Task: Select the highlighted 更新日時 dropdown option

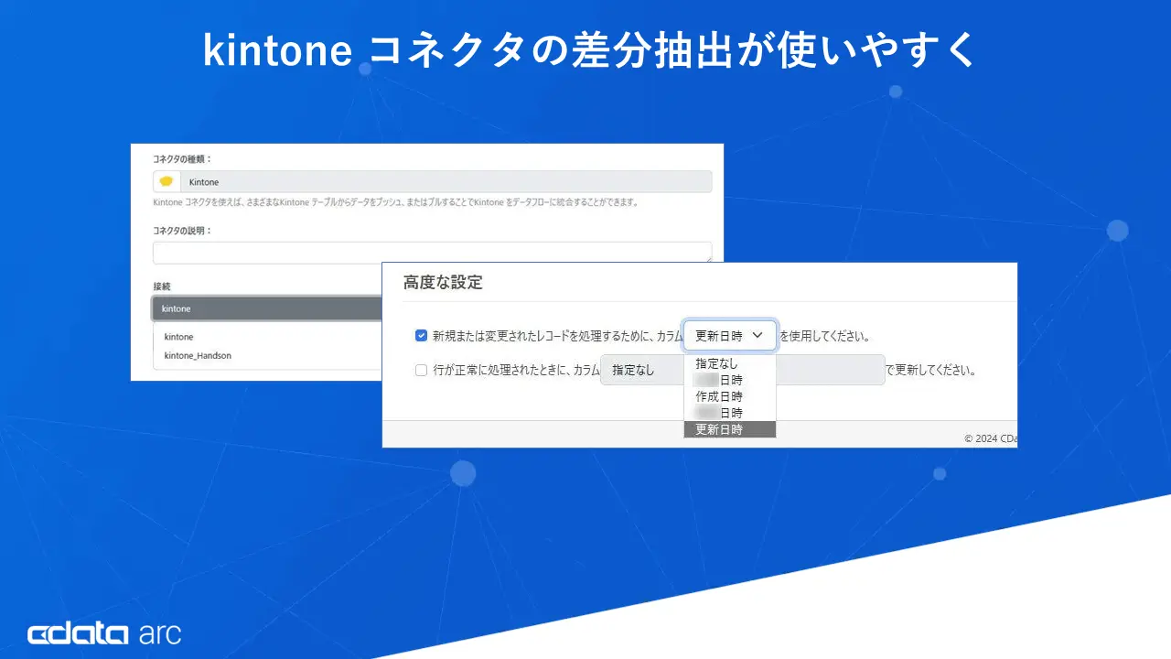Action: click(729, 428)
